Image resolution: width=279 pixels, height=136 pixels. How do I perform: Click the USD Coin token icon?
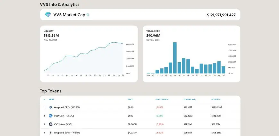(x=51, y=116)
